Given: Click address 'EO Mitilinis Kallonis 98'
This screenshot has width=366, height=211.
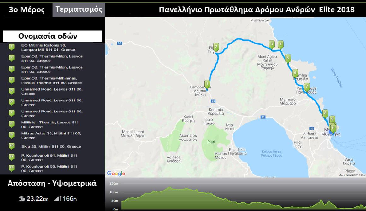Looking at the screenshot, I should pyautogui.click(x=48, y=48).
